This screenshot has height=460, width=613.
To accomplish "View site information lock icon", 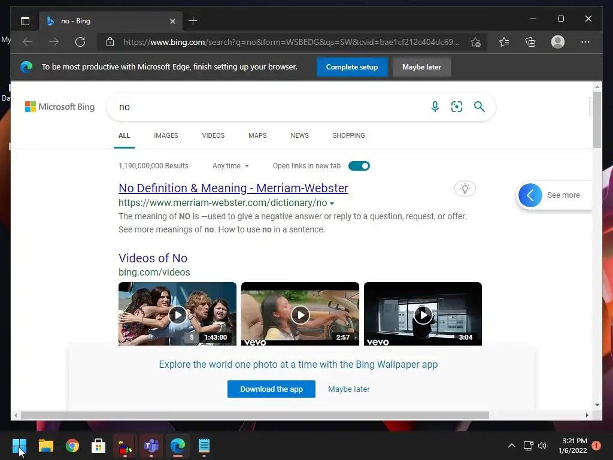I will coord(110,42).
